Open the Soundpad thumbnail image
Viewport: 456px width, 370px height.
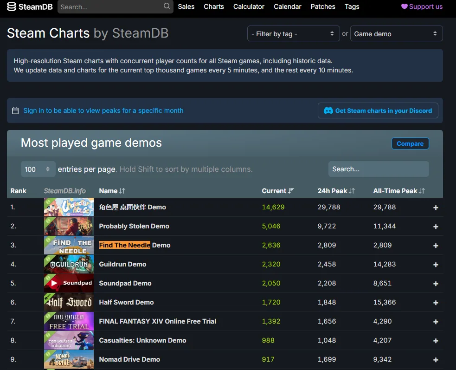69,283
